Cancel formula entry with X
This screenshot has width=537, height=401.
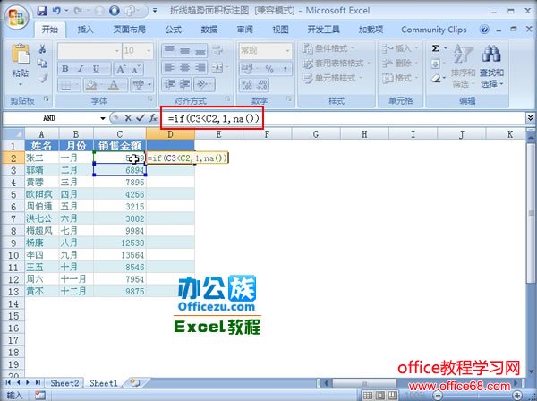pos(128,118)
